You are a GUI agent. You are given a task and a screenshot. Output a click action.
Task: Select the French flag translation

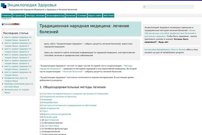pos(18,24)
